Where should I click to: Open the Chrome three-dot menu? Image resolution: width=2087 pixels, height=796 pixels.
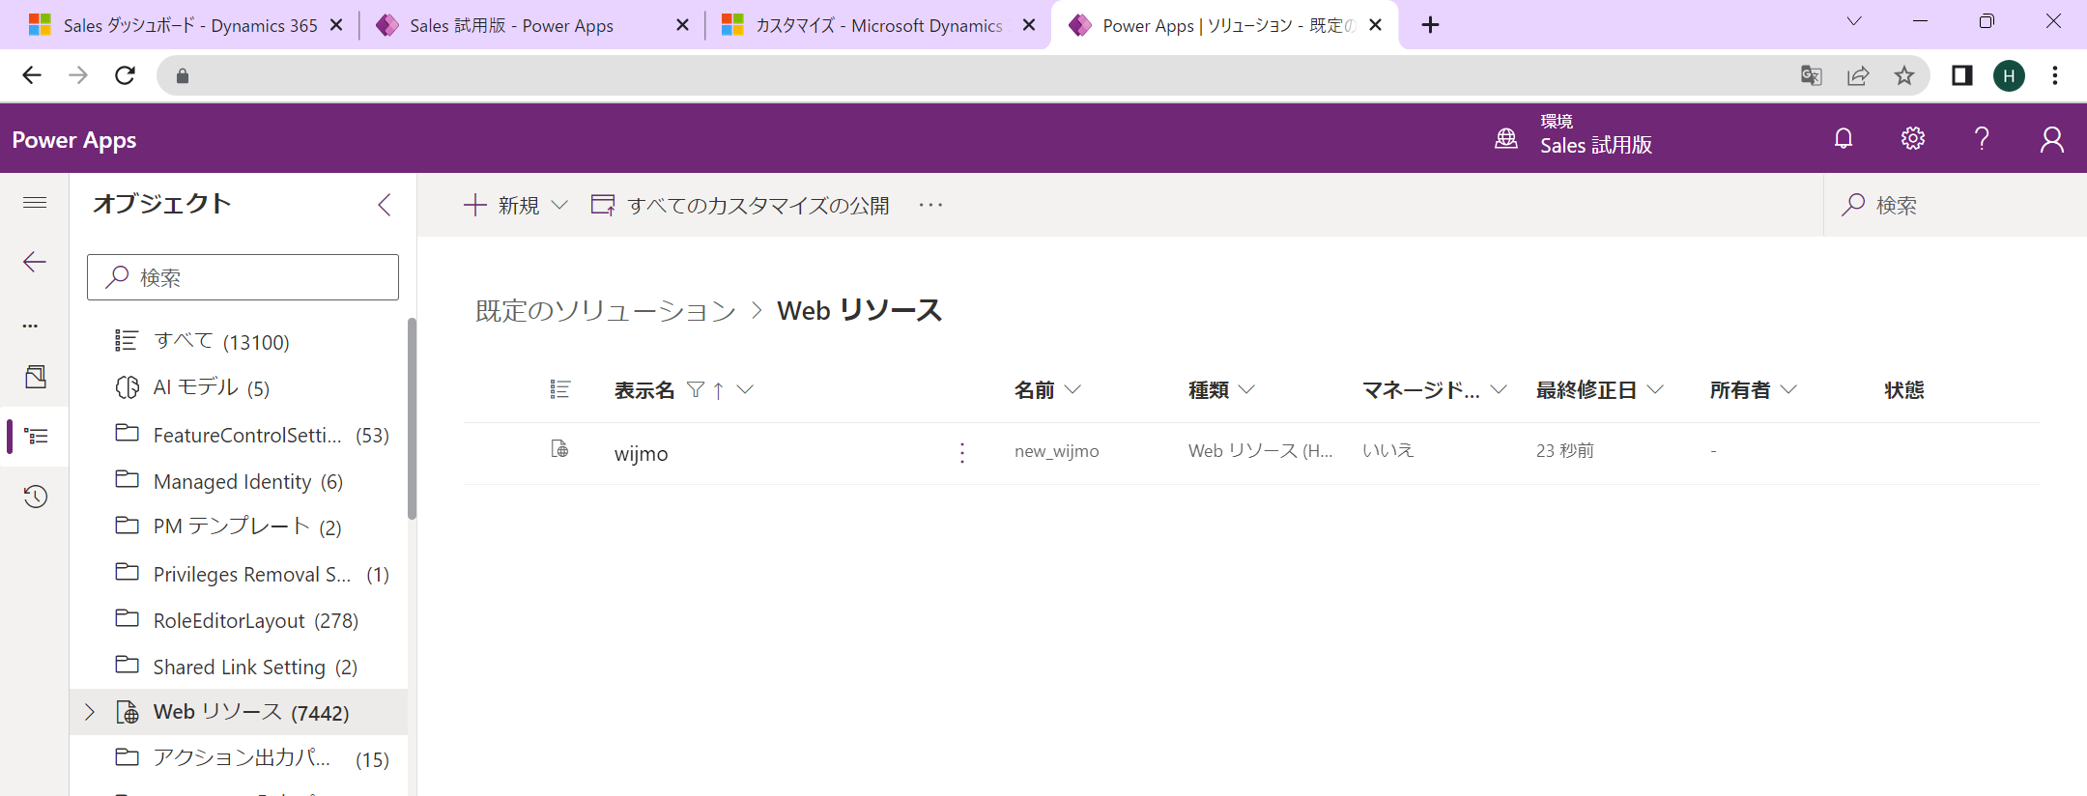2055,75
